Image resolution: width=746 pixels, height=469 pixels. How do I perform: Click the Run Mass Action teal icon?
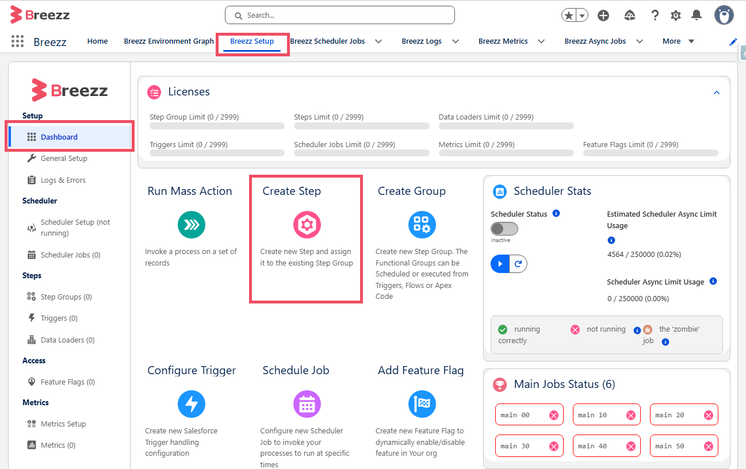192,225
